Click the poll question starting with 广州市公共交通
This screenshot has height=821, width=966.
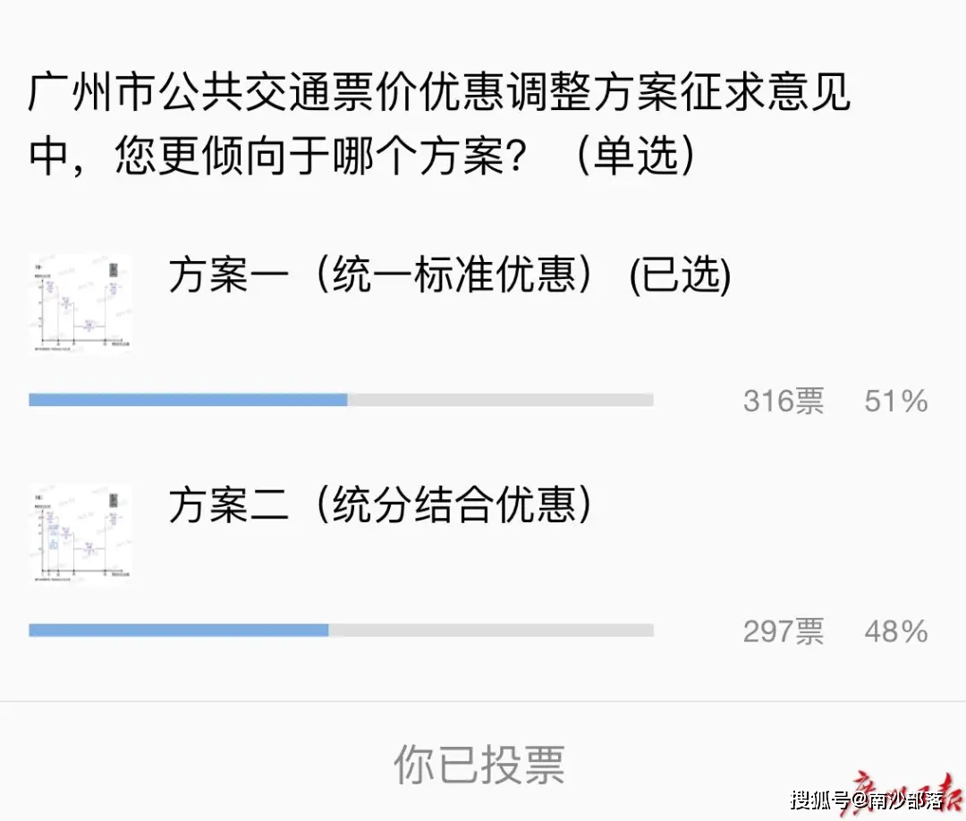(438, 94)
